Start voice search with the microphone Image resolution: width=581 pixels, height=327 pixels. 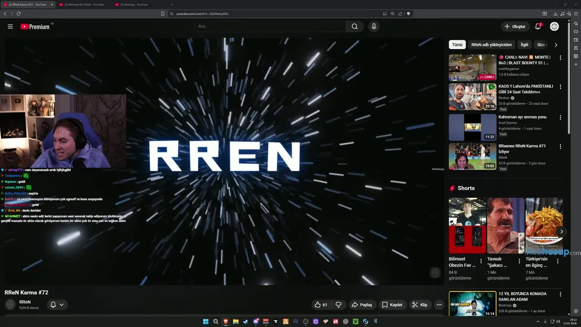click(x=374, y=26)
